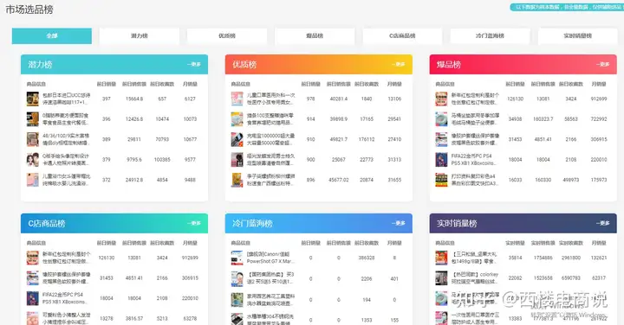Open the 新年红包 thumbnail in 爆品榜
The image size is (624, 325).
(x=441, y=99)
